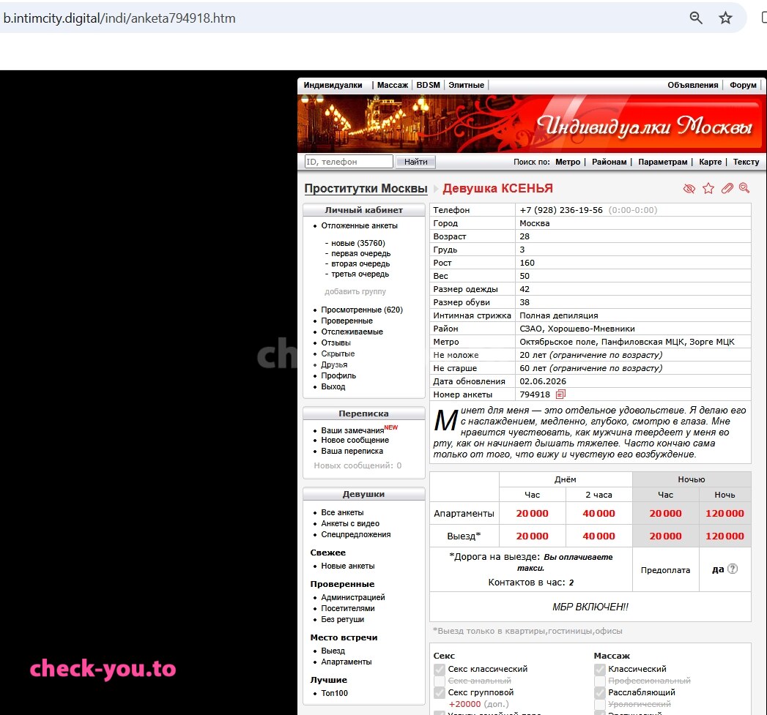This screenshot has height=715, width=767.
Task: Click the prepayment question mark help icon
Action: point(733,569)
